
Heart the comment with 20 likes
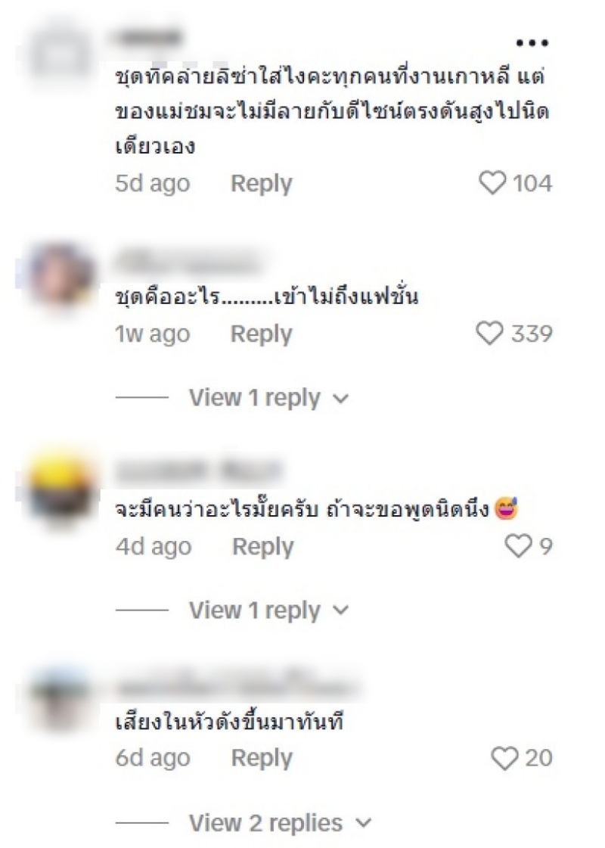pyautogui.click(x=504, y=758)
